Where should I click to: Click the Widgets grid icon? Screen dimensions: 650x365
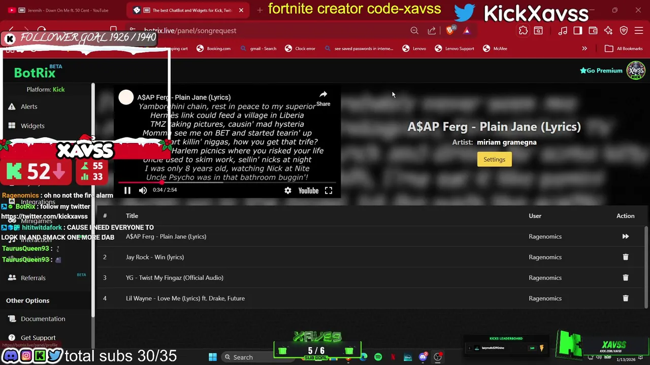(12, 126)
